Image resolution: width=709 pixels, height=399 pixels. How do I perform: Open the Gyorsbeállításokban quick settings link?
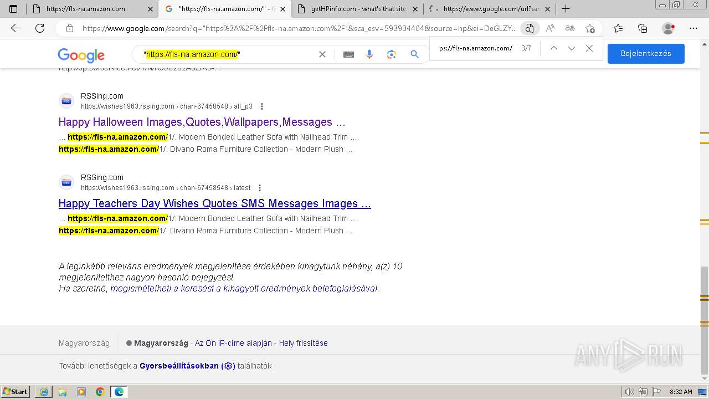tap(187, 366)
